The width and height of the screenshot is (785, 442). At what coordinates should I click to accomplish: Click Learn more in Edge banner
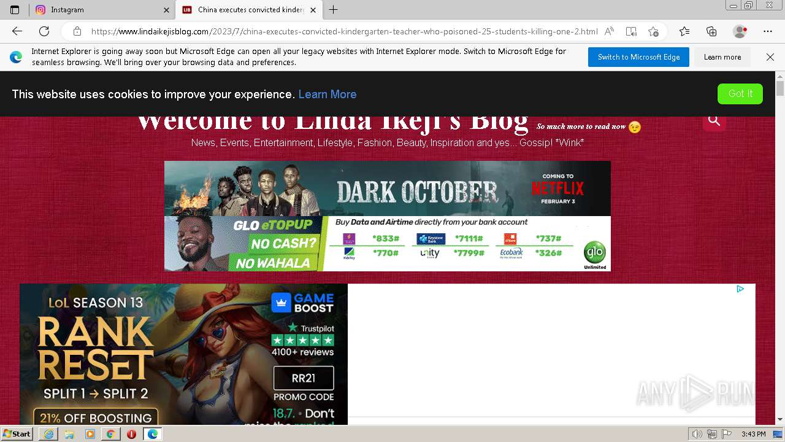pos(722,57)
